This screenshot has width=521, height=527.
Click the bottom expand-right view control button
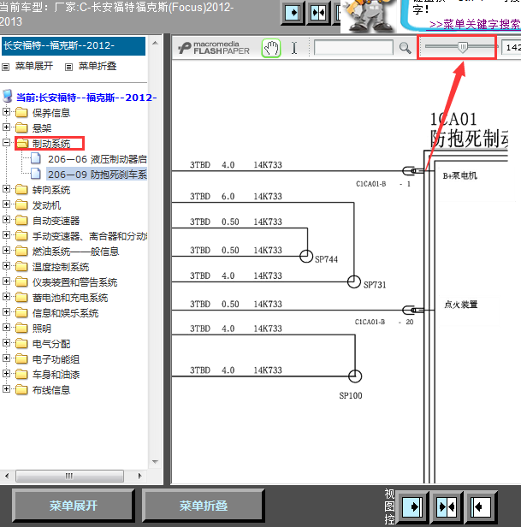(x=412, y=506)
